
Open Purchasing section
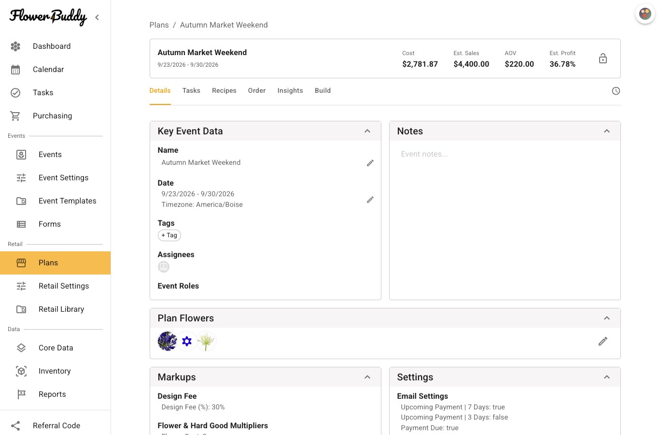coord(55,116)
